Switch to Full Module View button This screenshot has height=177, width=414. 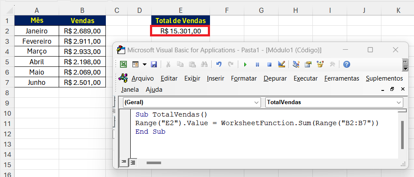pos(133,162)
